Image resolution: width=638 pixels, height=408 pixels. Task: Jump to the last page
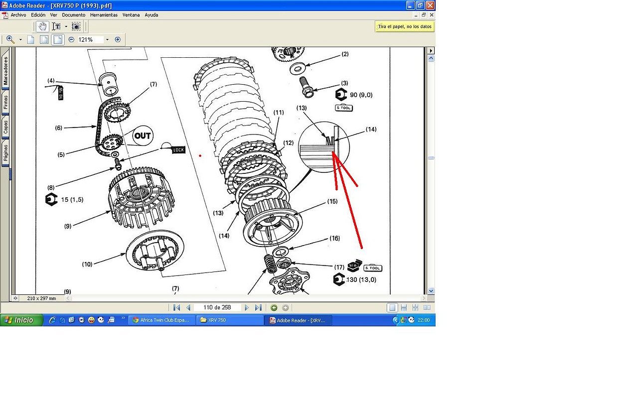click(258, 308)
